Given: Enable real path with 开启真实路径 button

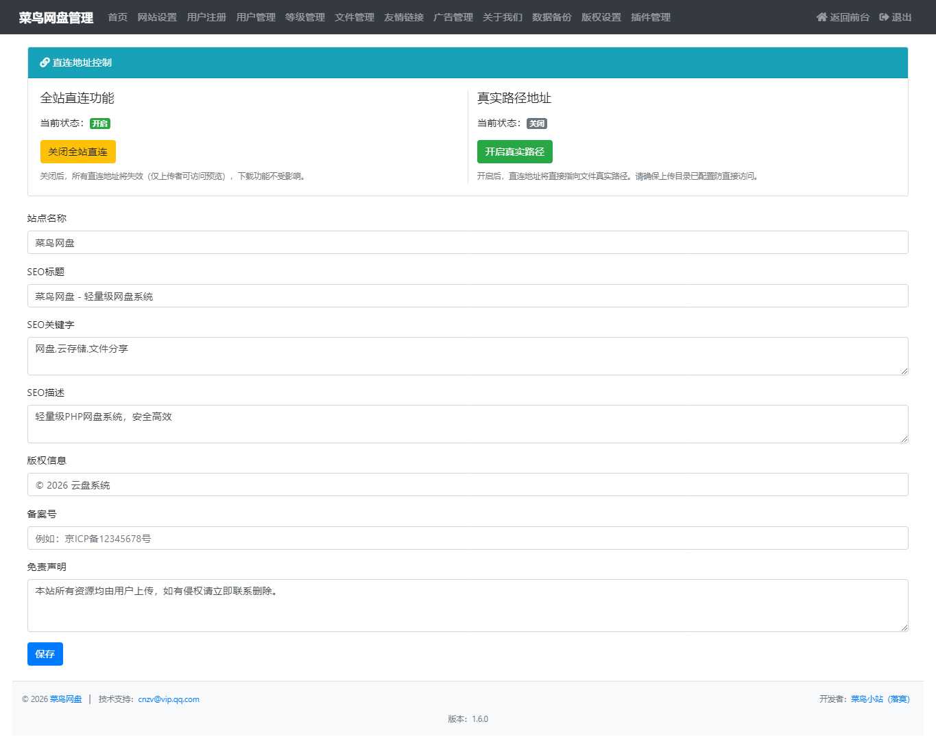Looking at the screenshot, I should click(514, 152).
